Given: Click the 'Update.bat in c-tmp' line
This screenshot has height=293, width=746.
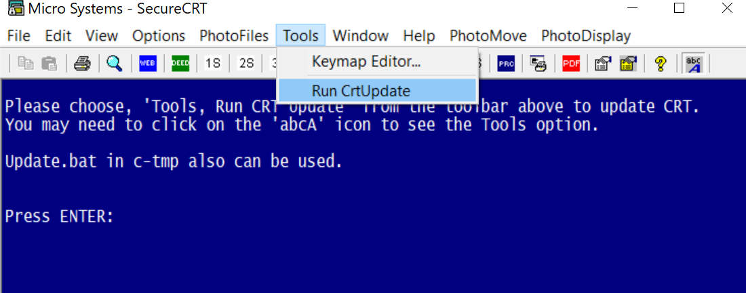Looking at the screenshot, I should [x=174, y=161].
